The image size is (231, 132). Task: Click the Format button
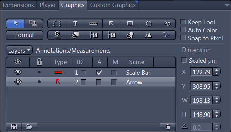click(24, 35)
